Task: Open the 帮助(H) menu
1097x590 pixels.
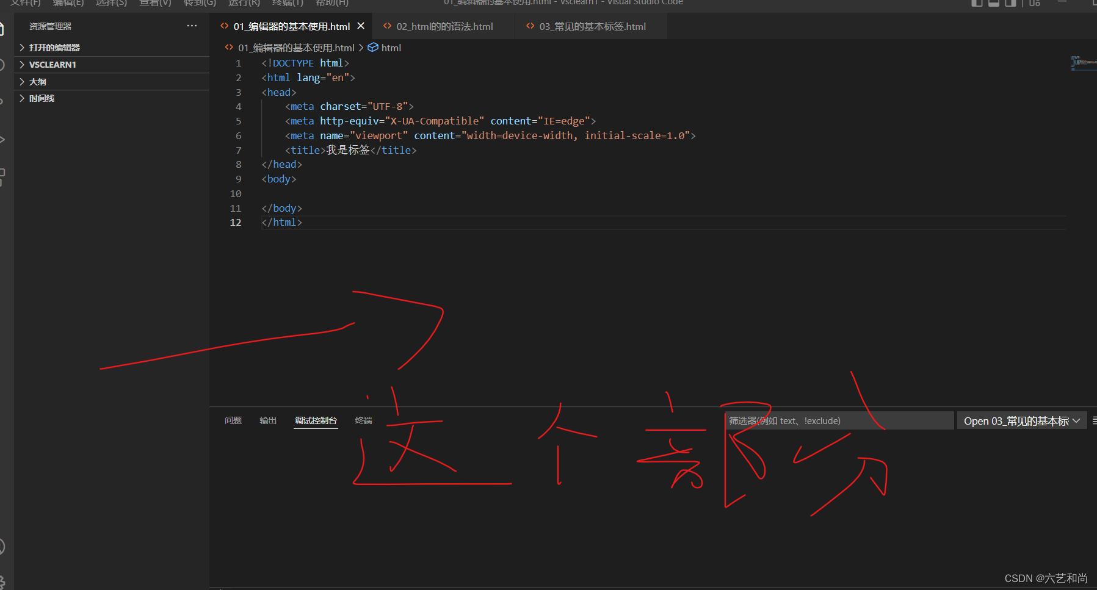Action: pos(332,2)
